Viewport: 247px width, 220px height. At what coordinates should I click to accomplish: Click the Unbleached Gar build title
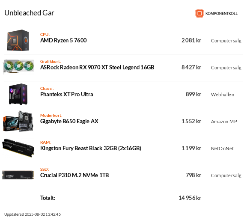[29, 13]
